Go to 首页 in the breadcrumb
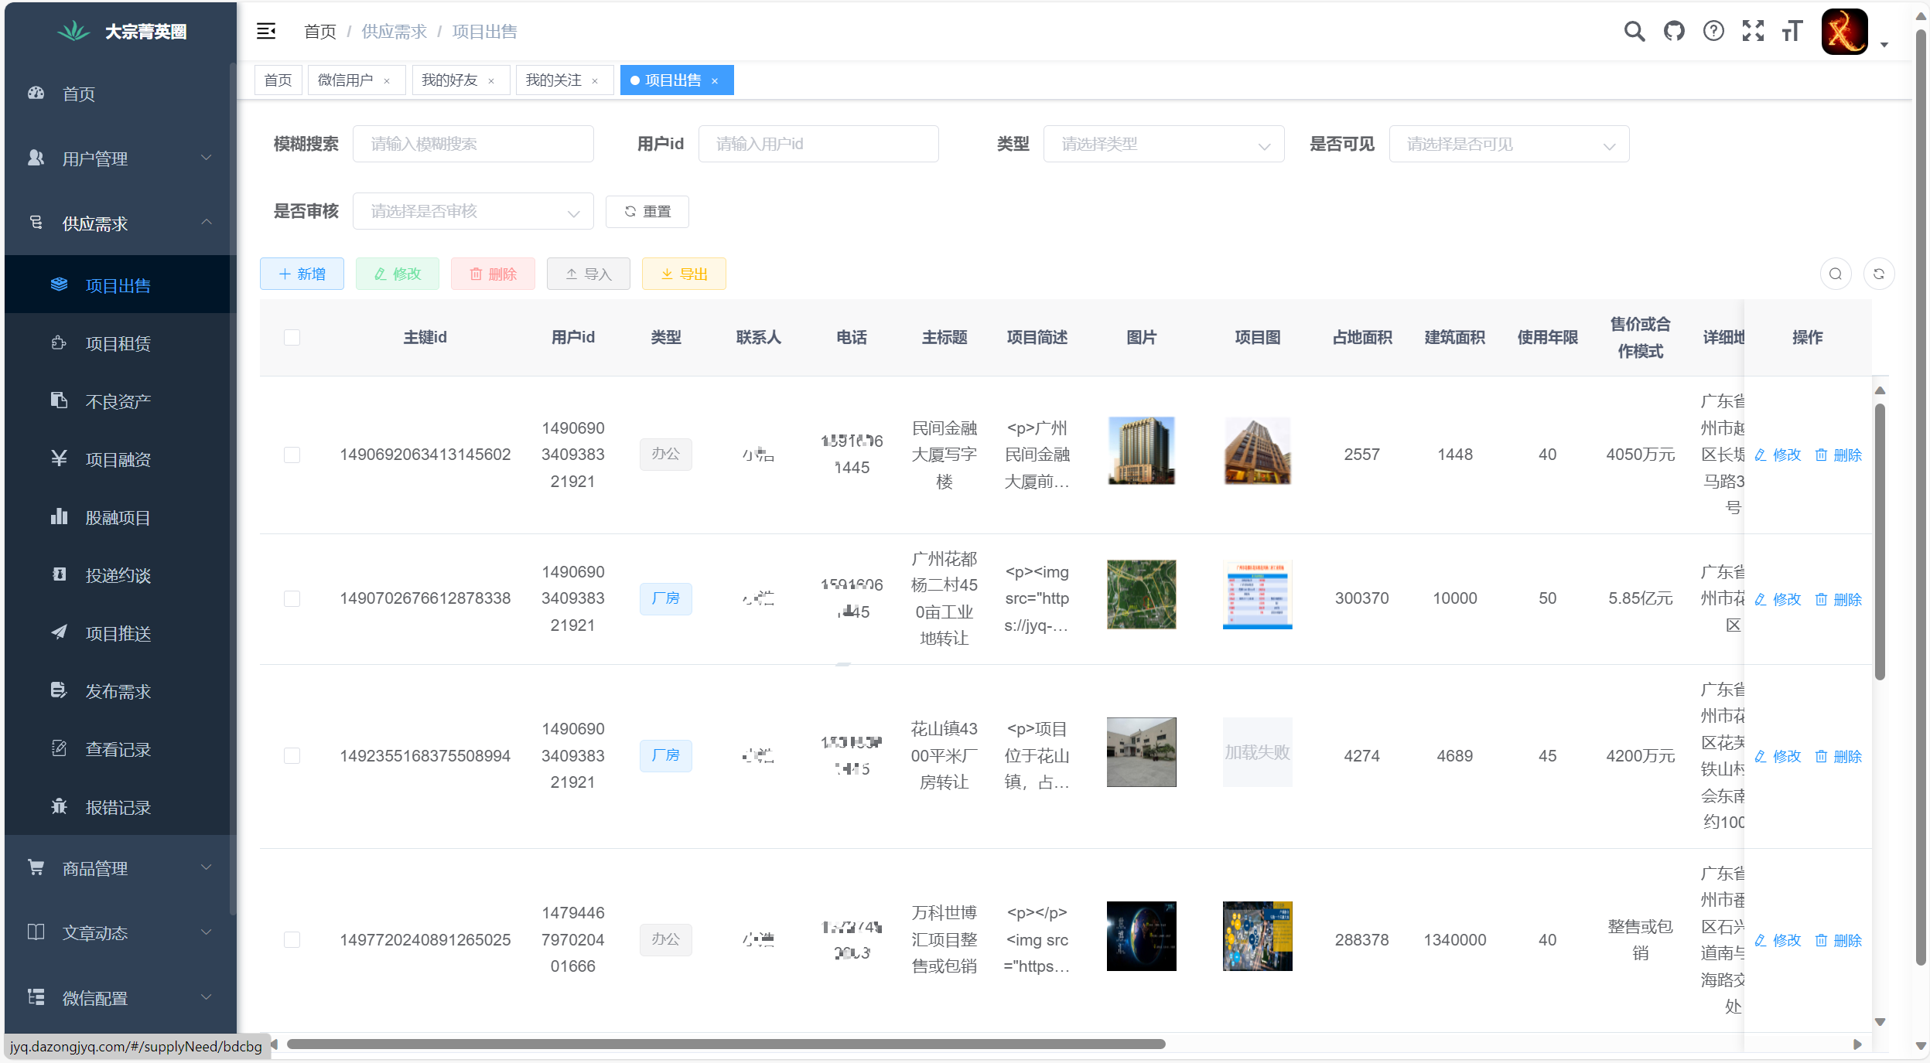The height and width of the screenshot is (1063, 1930). coord(320,32)
